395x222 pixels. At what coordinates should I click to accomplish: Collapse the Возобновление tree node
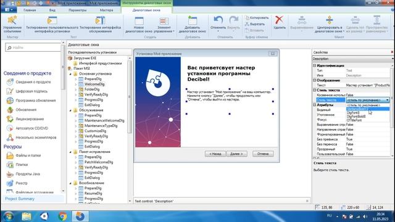click(x=70, y=183)
